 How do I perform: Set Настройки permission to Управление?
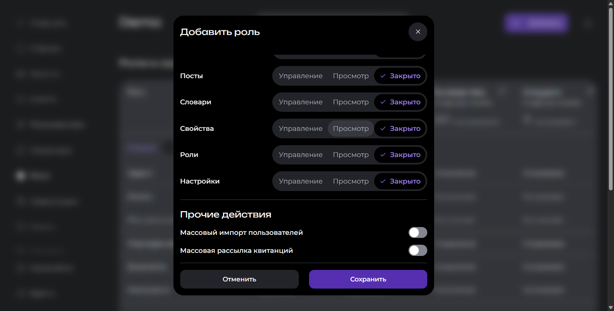[x=301, y=181]
